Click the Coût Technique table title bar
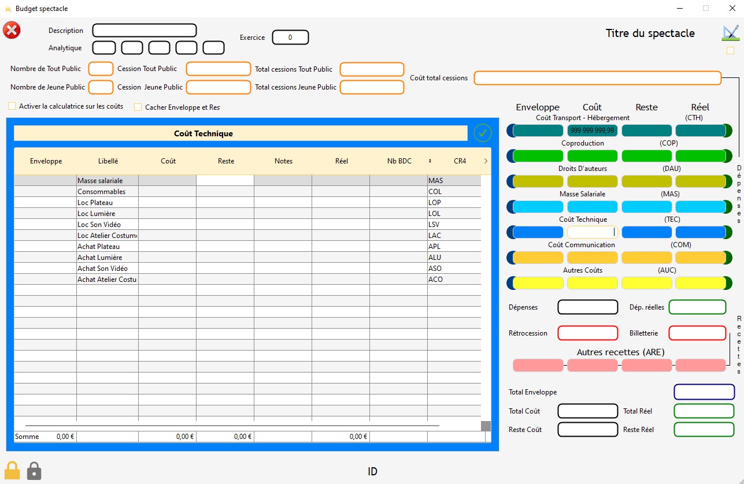This screenshot has height=484, width=744. tap(240, 133)
